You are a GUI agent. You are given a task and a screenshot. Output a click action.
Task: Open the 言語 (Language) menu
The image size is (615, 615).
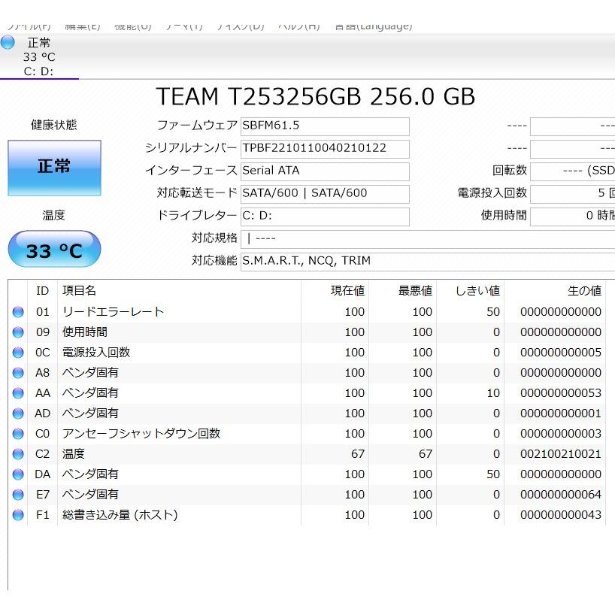[x=373, y=26]
